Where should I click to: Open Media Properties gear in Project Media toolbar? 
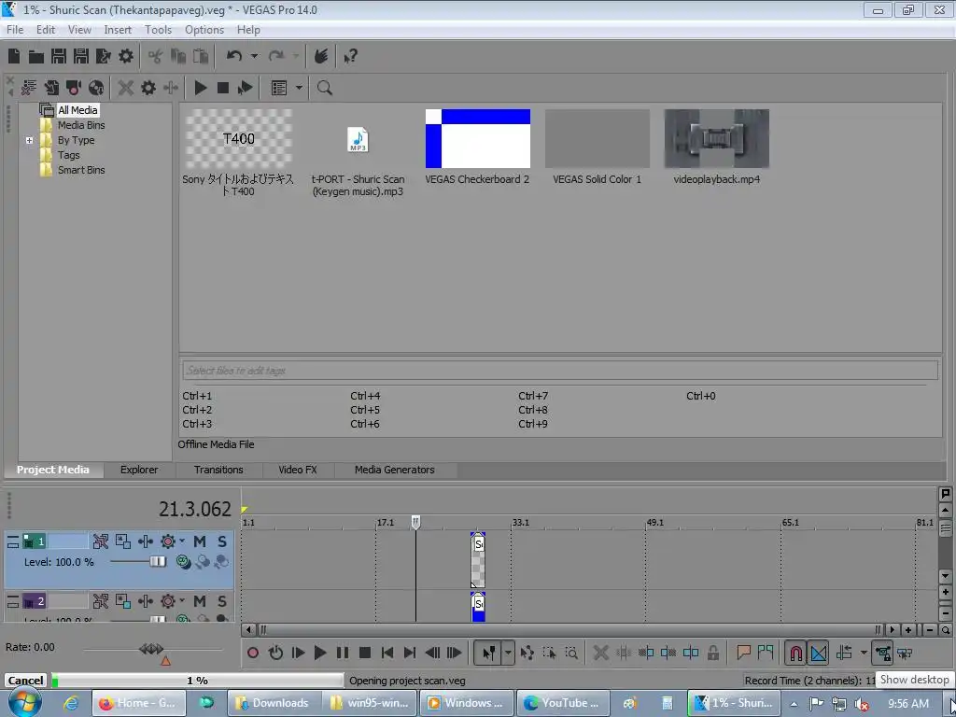point(148,88)
